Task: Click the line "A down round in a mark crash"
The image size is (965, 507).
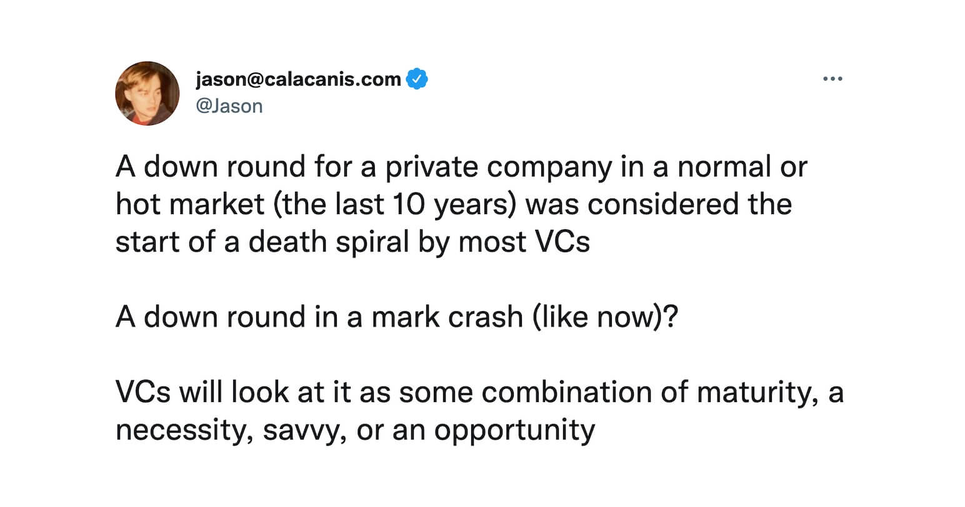Action: 319,317
